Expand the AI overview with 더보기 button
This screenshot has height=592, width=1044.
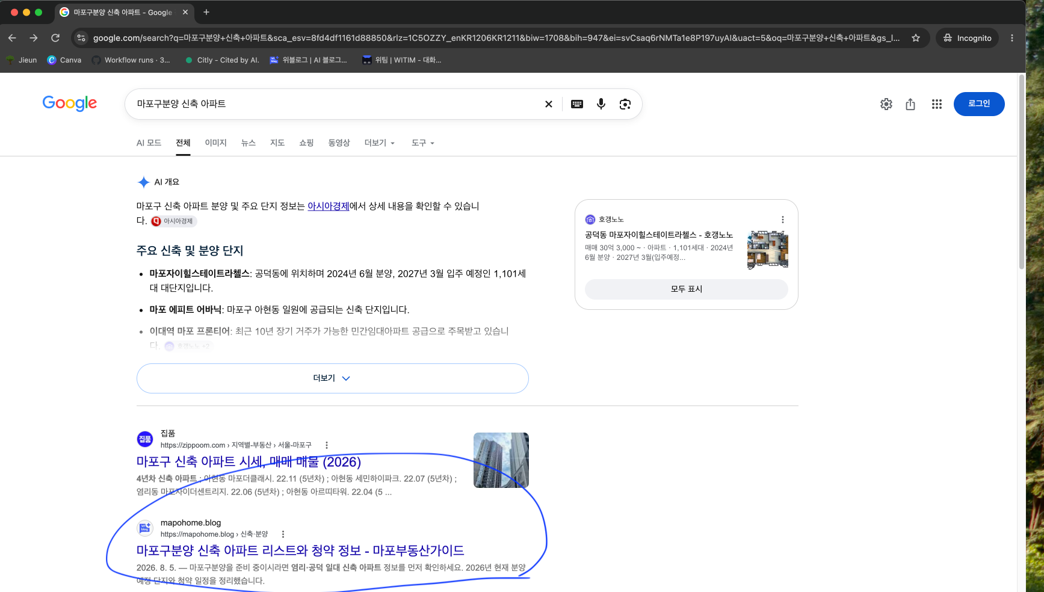click(333, 378)
